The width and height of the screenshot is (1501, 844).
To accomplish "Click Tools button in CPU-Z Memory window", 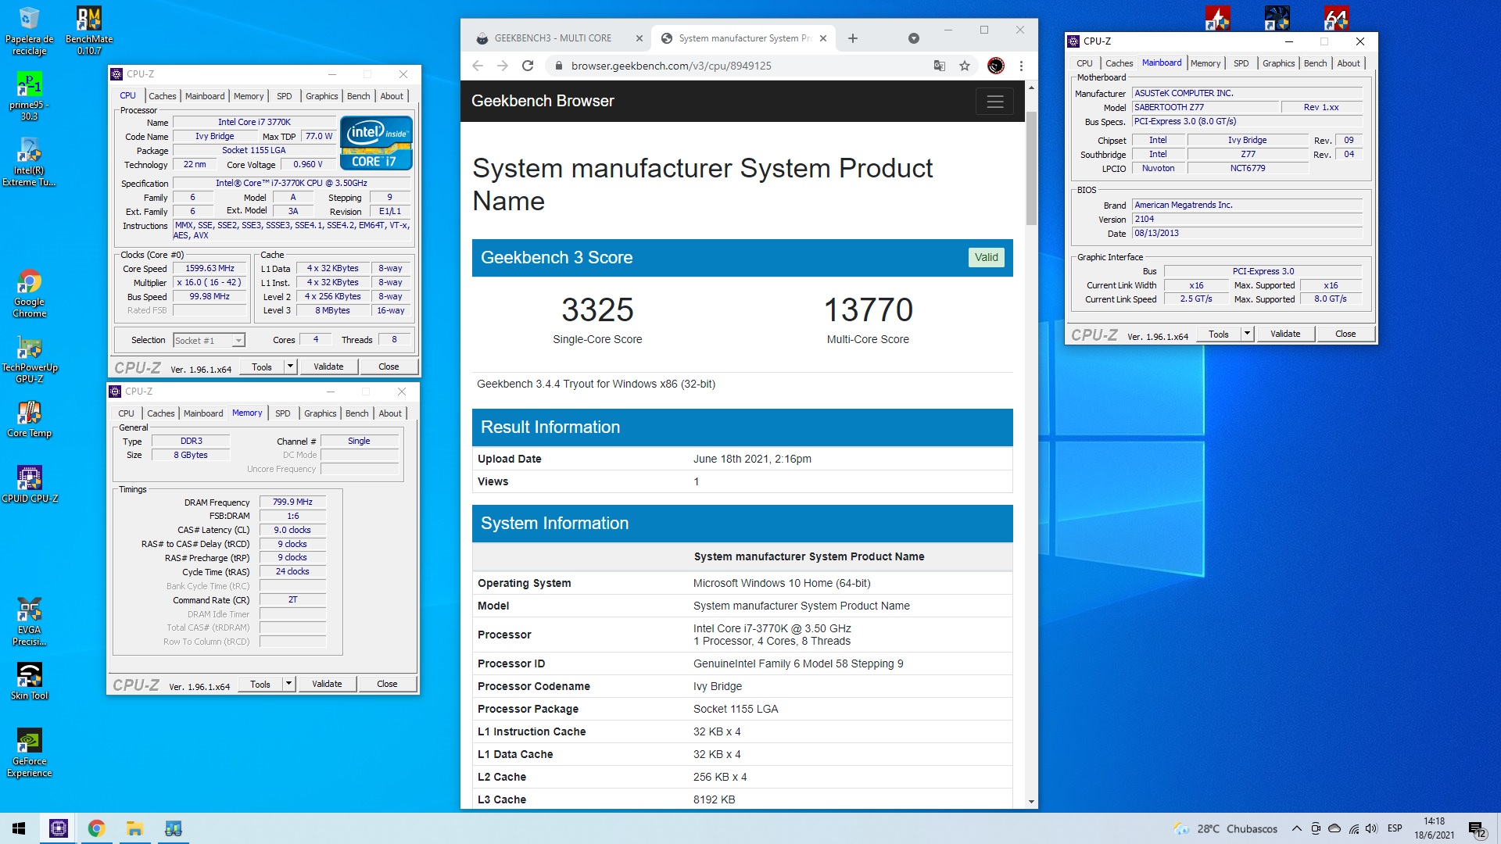I will [x=260, y=684].
